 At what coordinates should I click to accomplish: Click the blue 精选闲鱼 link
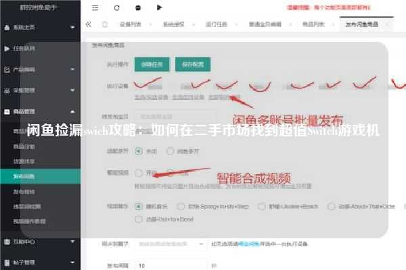tap(249, 244)
